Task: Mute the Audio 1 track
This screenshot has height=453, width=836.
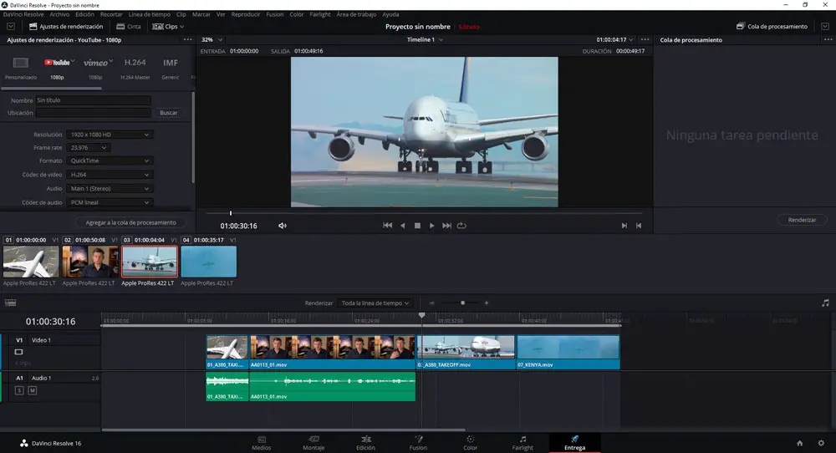Action: pos(33,390)
